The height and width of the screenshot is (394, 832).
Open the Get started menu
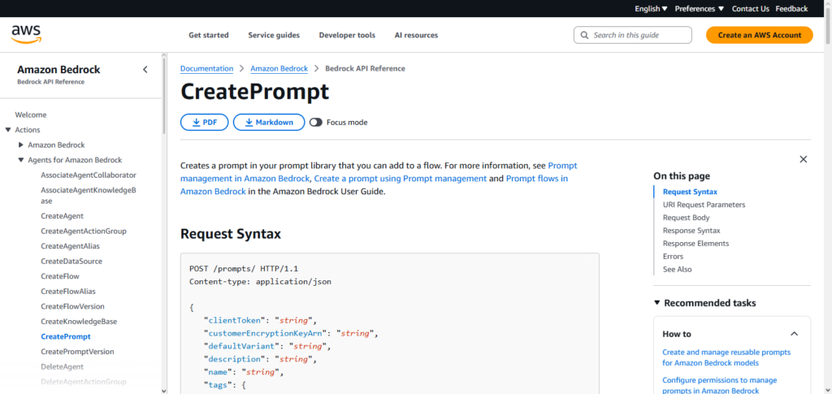209,35
